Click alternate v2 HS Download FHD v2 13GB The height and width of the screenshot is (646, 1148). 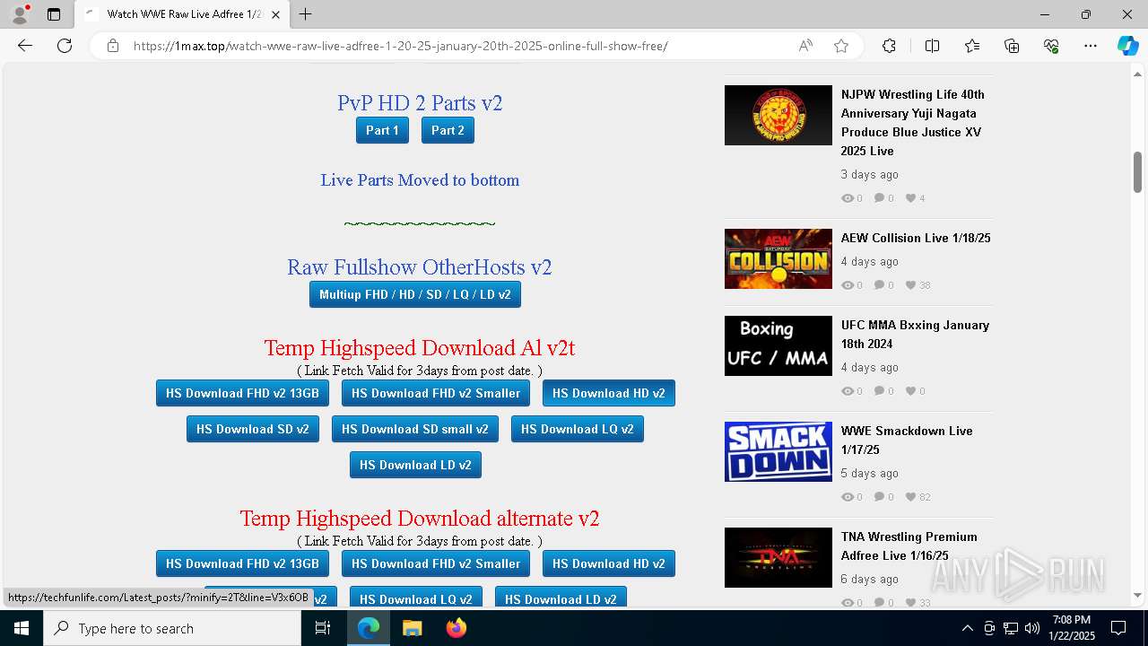click(242, 563)
